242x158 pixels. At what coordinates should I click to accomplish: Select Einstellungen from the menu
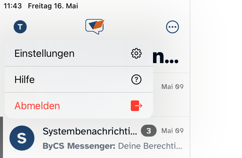pos(44,54)
